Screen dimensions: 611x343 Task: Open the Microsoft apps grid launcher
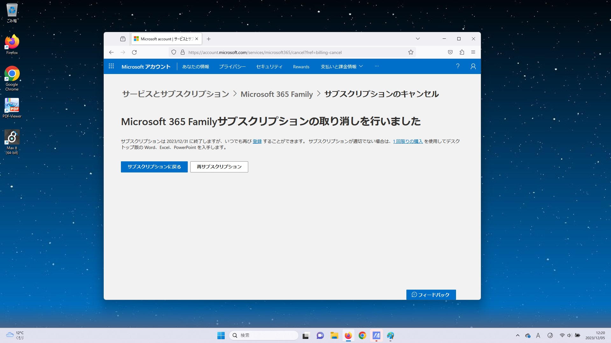click(111, 66)
